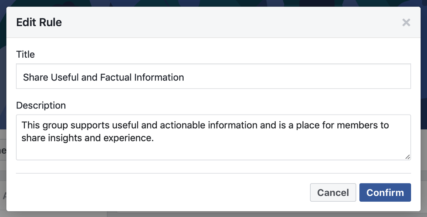The height and width of the screenshot is (217, 427).
Task: Cancel editing the rule
Action: (333, 192)
